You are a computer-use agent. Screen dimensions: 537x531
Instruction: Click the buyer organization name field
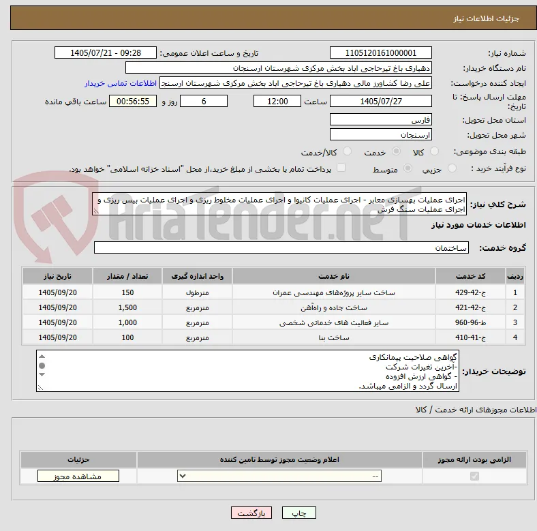point(279,68)
